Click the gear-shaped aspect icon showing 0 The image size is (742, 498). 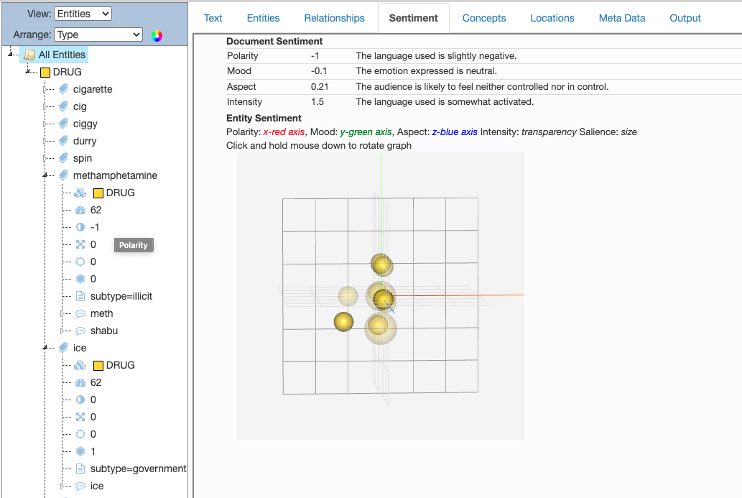[x=80, y=262]
